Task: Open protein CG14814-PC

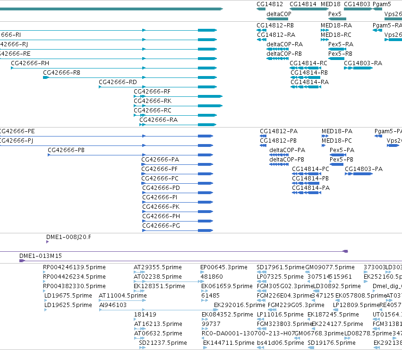Action: point(310,169)
